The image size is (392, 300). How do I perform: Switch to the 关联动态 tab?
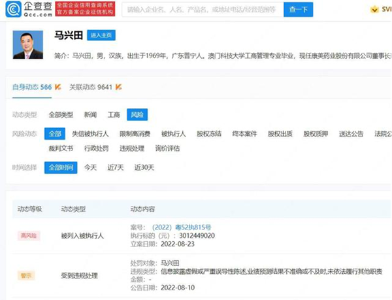click(x=91, y=86)
